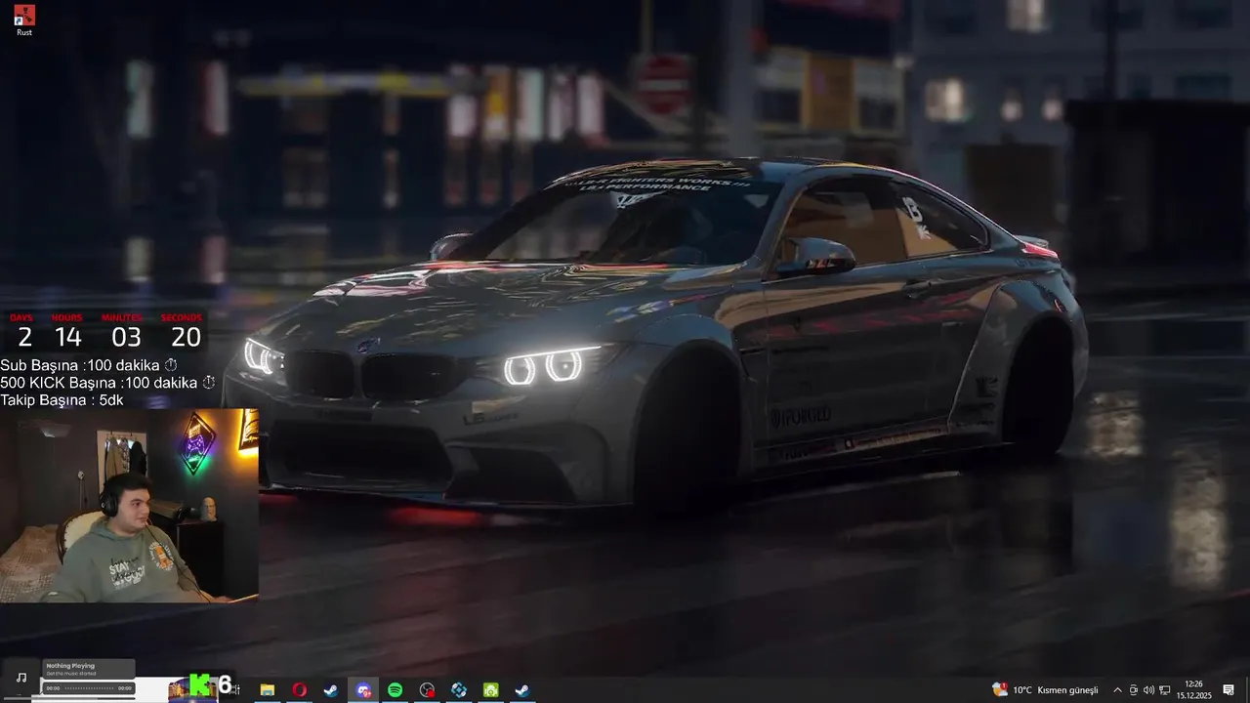Click the thumbnail image beside the Kick logo
Screen dimensions: 1250x703
(x=178, y=690)
